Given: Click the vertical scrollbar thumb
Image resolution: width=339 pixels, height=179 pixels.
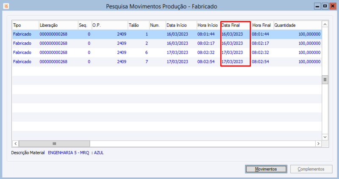Looking at the screenshot, I should tap(325, 80).
